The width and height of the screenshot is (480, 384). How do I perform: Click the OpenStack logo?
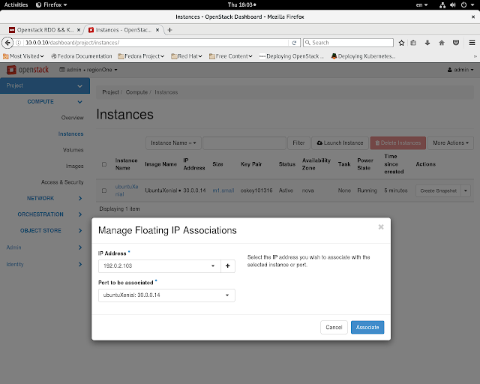(28, 70)
